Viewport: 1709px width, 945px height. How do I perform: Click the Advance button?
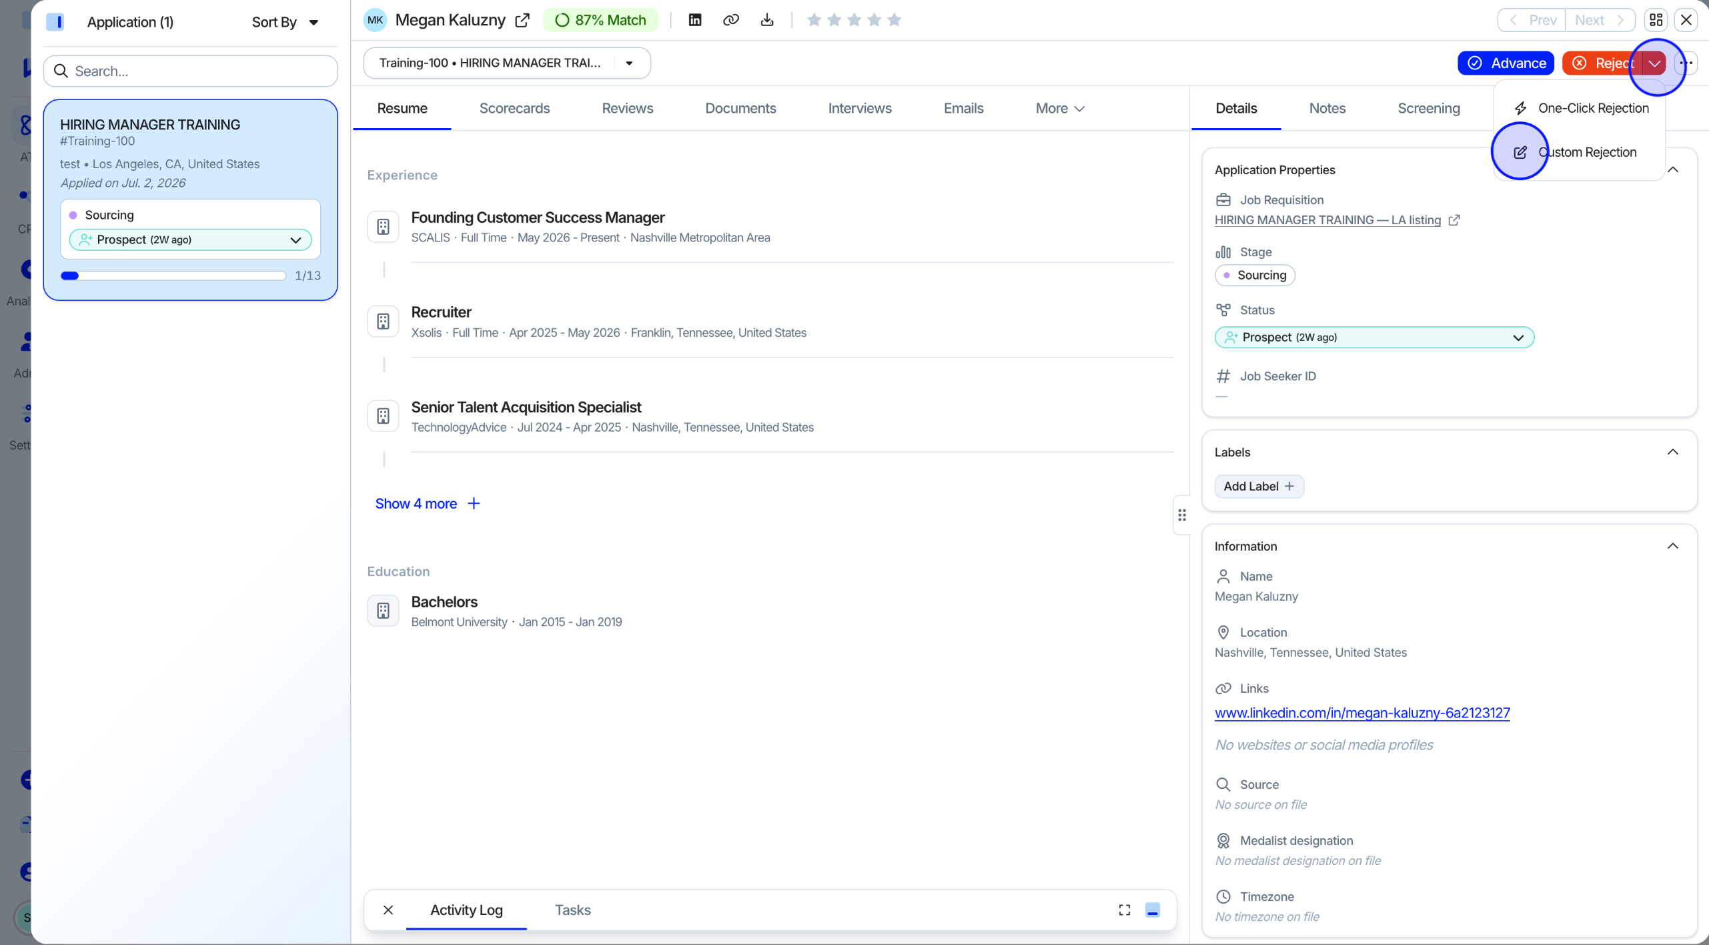(x=1506, y=63)
